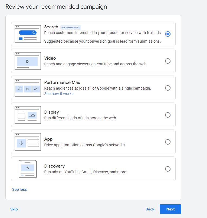Select the Performance Max radio button
The image size is (207, 218).
tap(168, 88)
